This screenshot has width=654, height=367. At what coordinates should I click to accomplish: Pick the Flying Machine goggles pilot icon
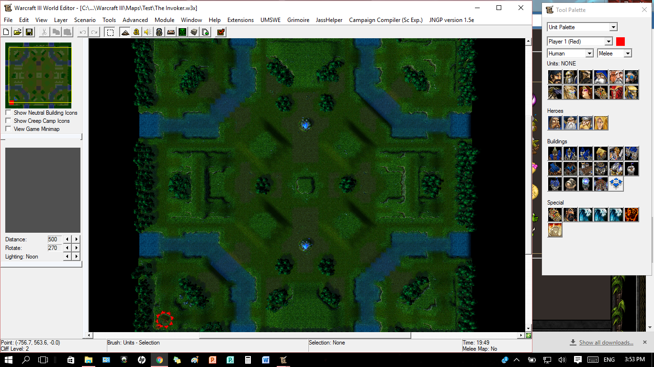click(x=631, y=77)
